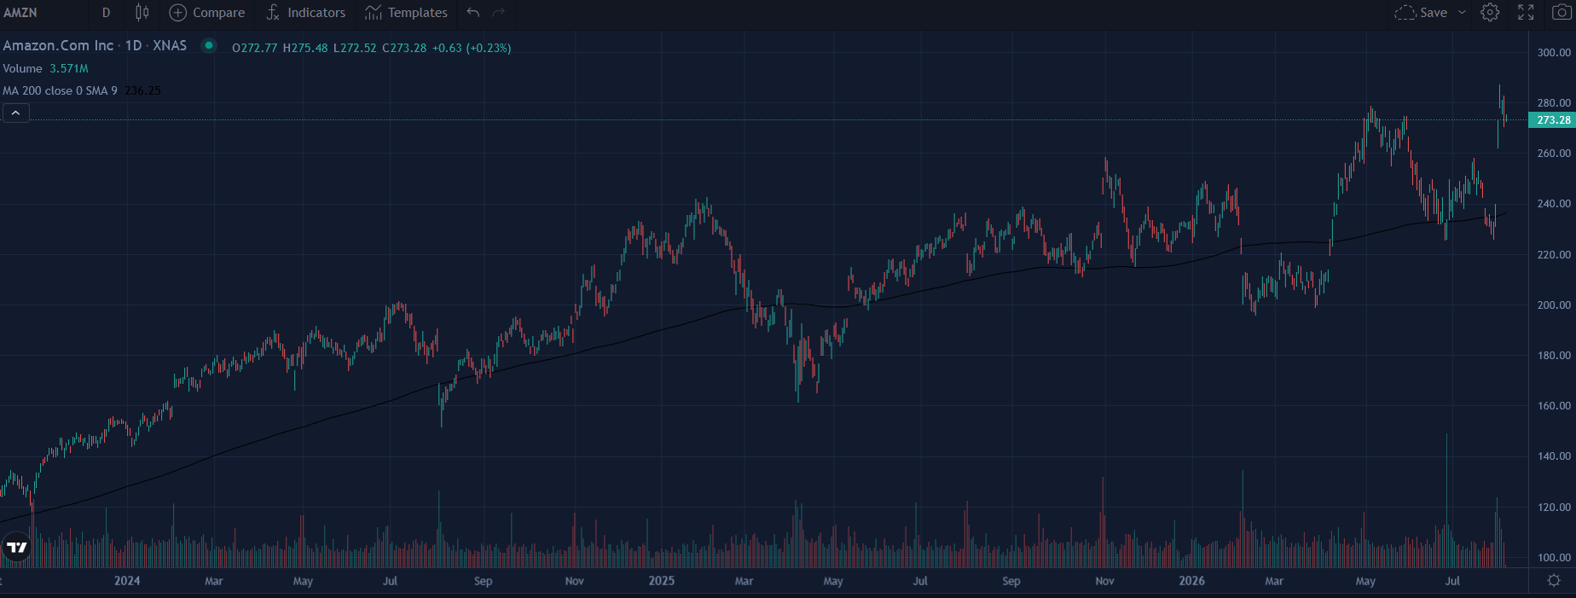Click the low value L272.52
Viewport: 1576px width, 598px height.
(x=355, y=48)
